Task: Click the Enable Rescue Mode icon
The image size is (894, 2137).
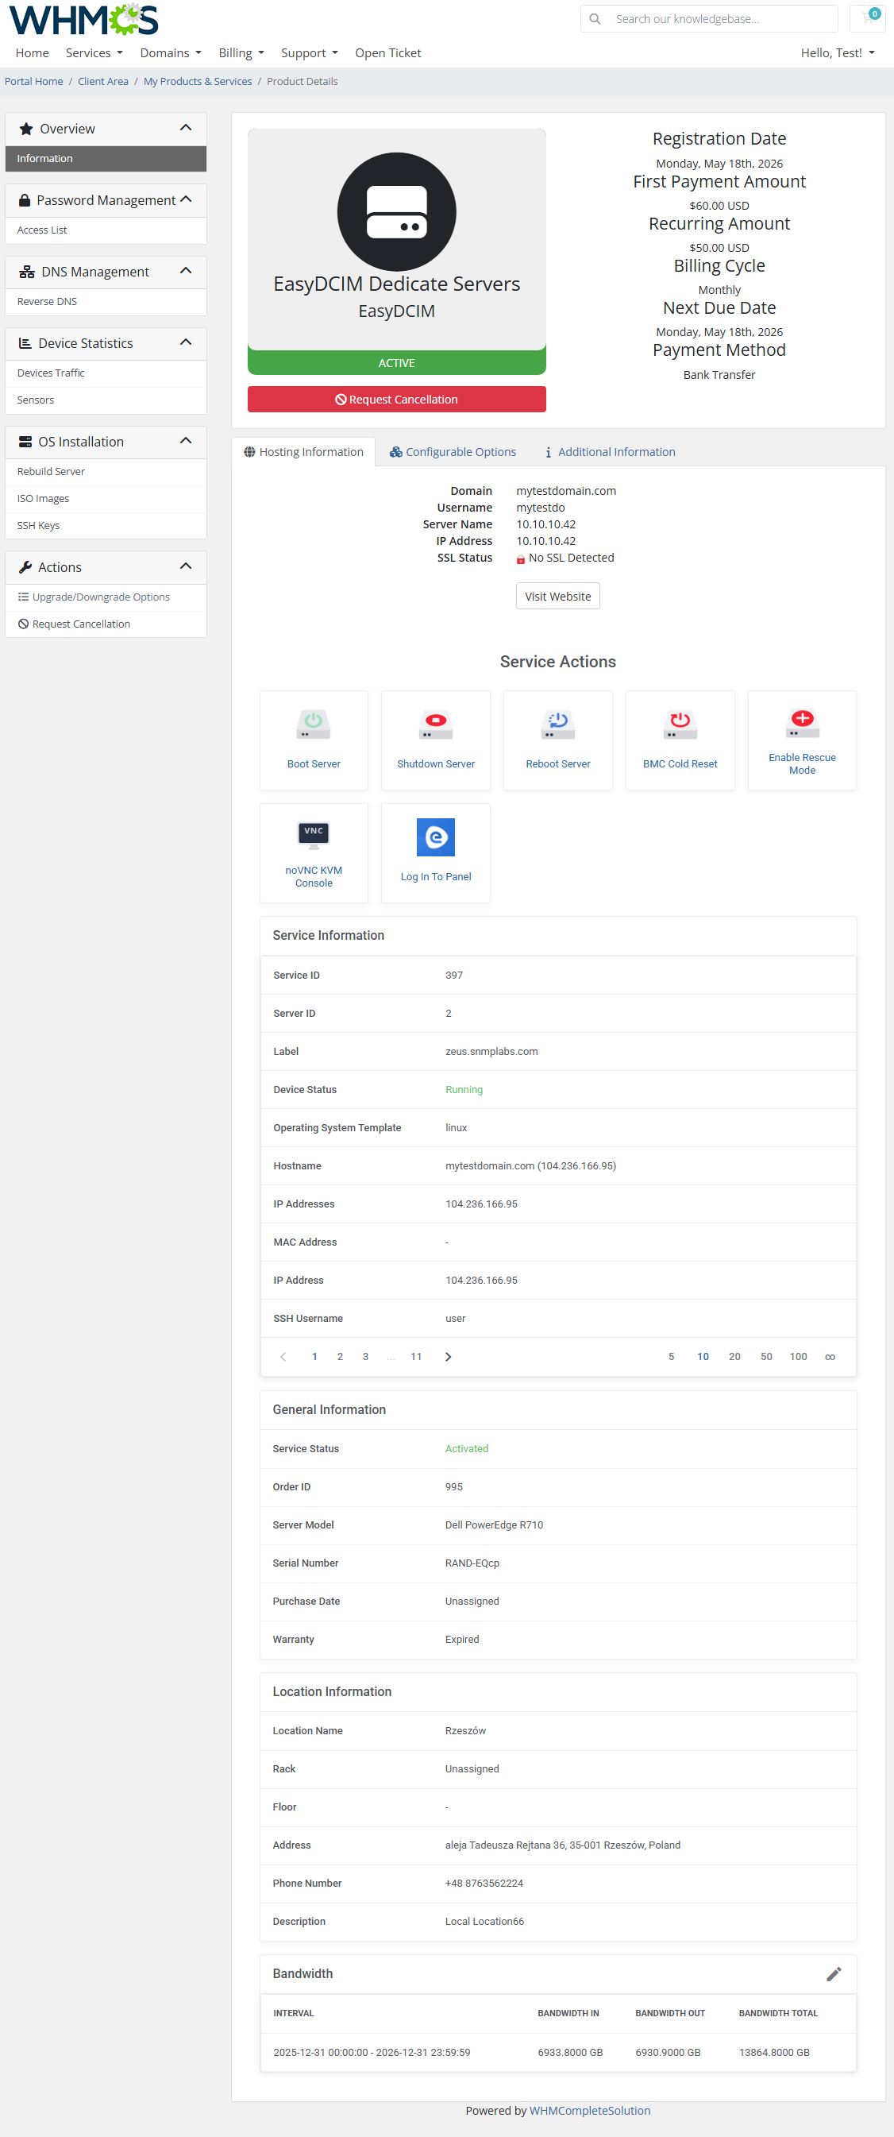Action: 802,723
